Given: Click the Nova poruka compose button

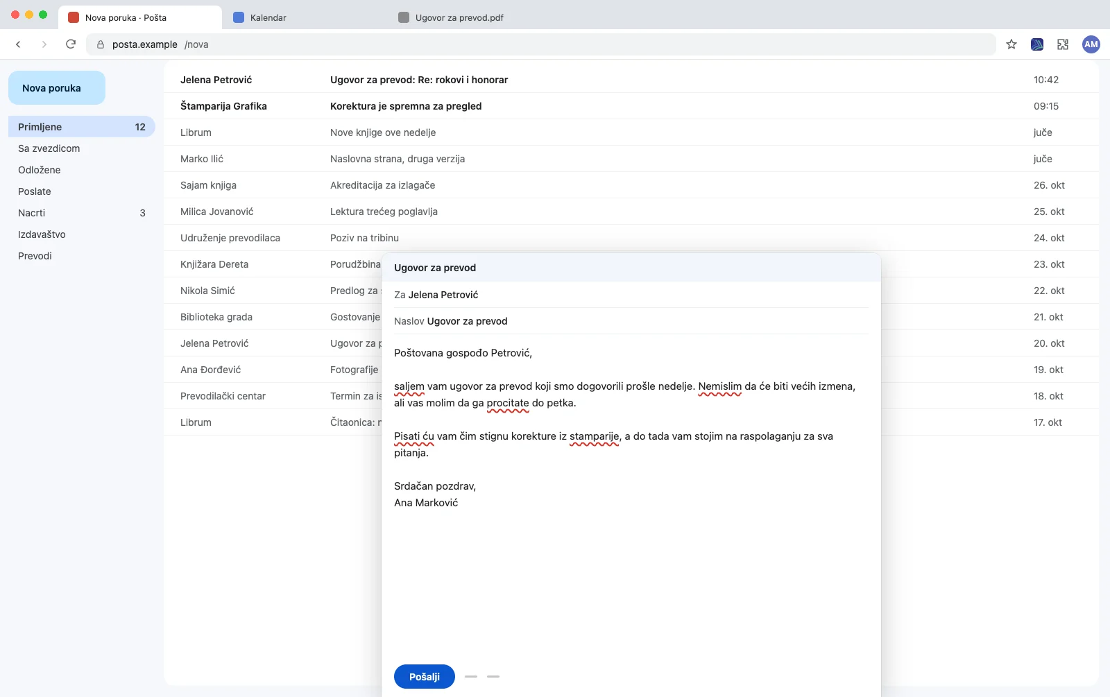Looking at the screenshot, I should tap(57, 88).
